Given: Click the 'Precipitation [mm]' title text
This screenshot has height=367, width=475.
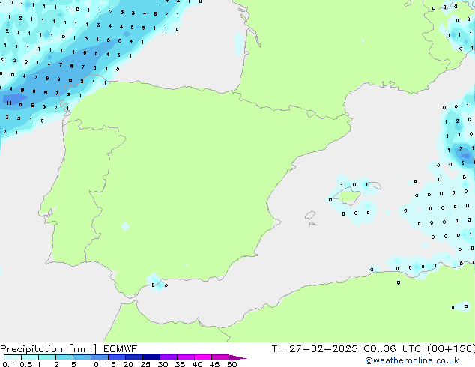Looking at the screenshot, I should click(x=49, y=349).
